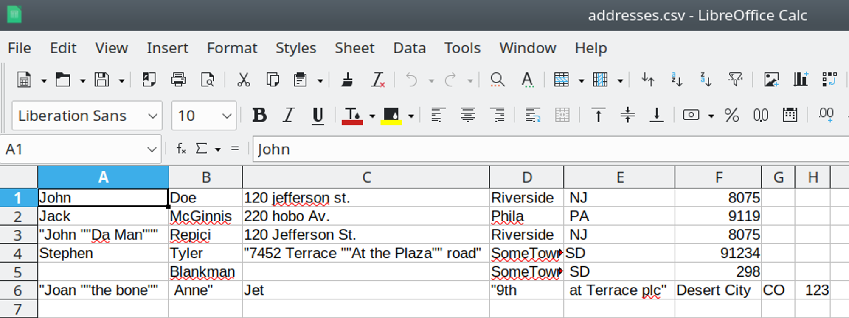Format as Percent icon

(732, 115)
